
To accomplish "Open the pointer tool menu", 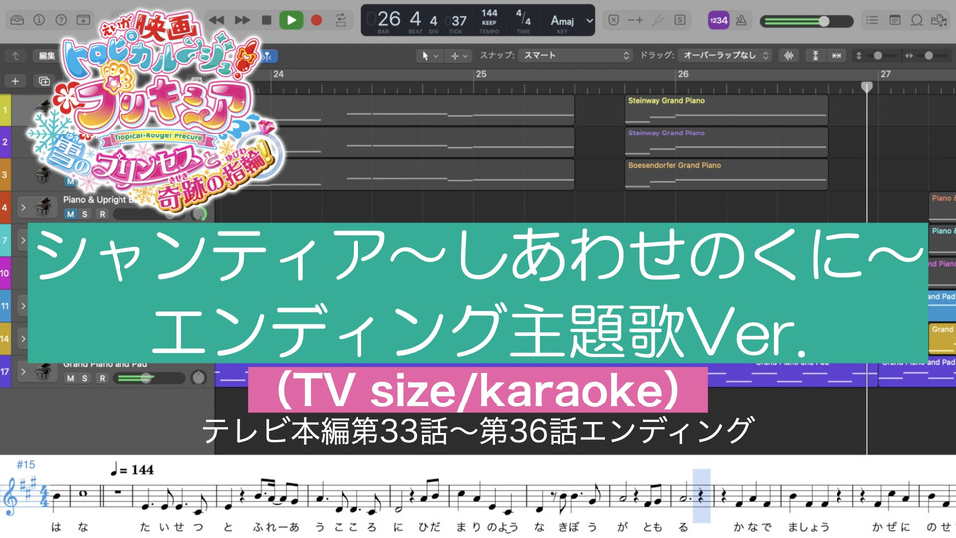I will pos(430,56).
